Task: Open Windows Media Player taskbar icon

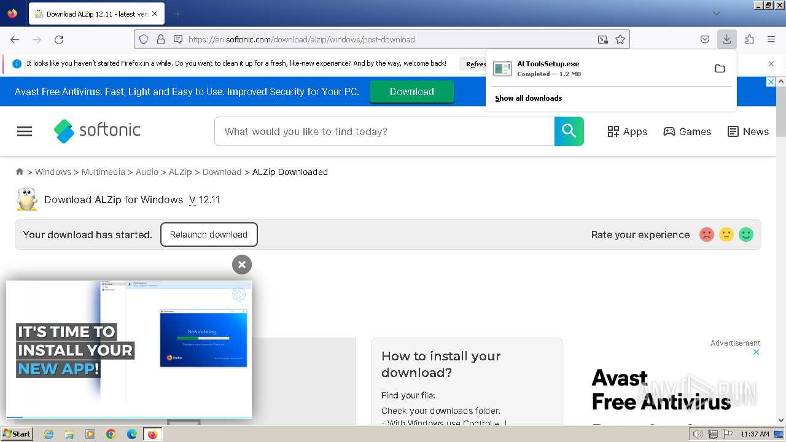Action: 90,434
